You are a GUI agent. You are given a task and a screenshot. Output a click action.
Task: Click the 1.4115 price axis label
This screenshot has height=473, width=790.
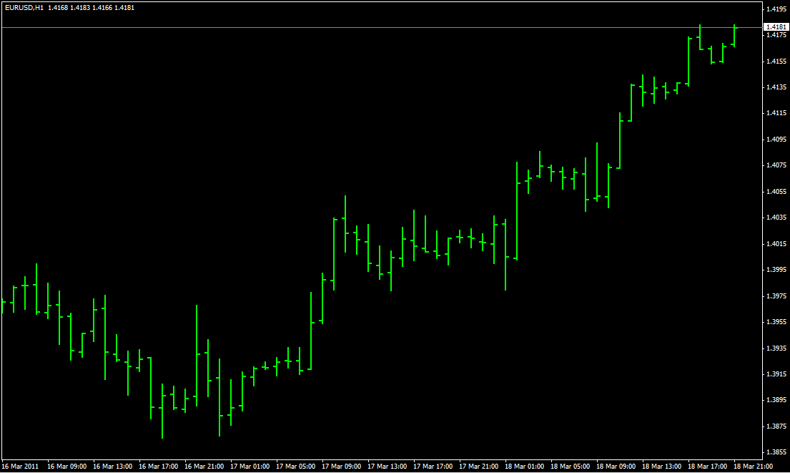tap(776, 113)
